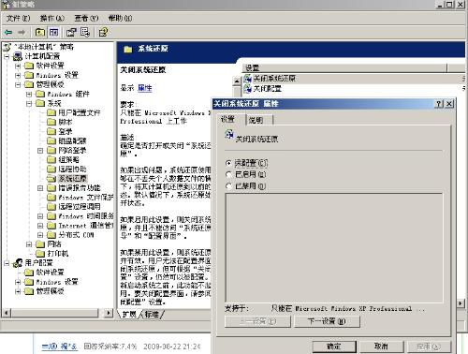Click the Back arrow toolbar icon
The image size is (468, 354).
click(x=8, y=32)
